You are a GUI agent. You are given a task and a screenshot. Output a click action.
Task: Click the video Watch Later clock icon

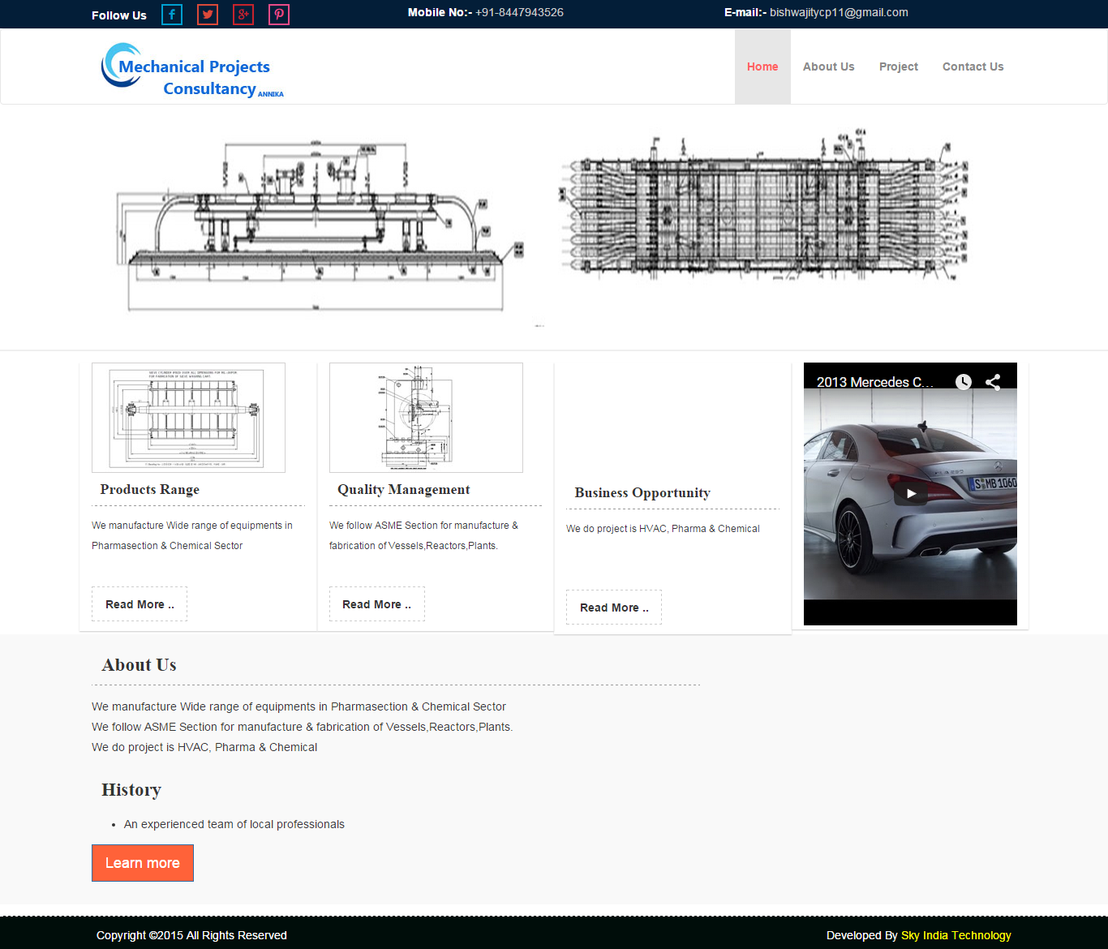click(x=963, y=382)
